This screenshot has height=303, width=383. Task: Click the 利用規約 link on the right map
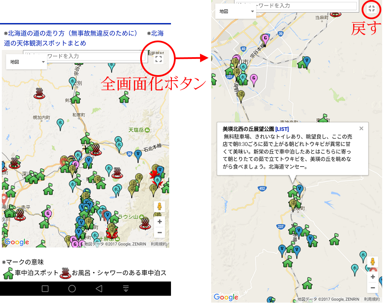click(x=372, y=299)
